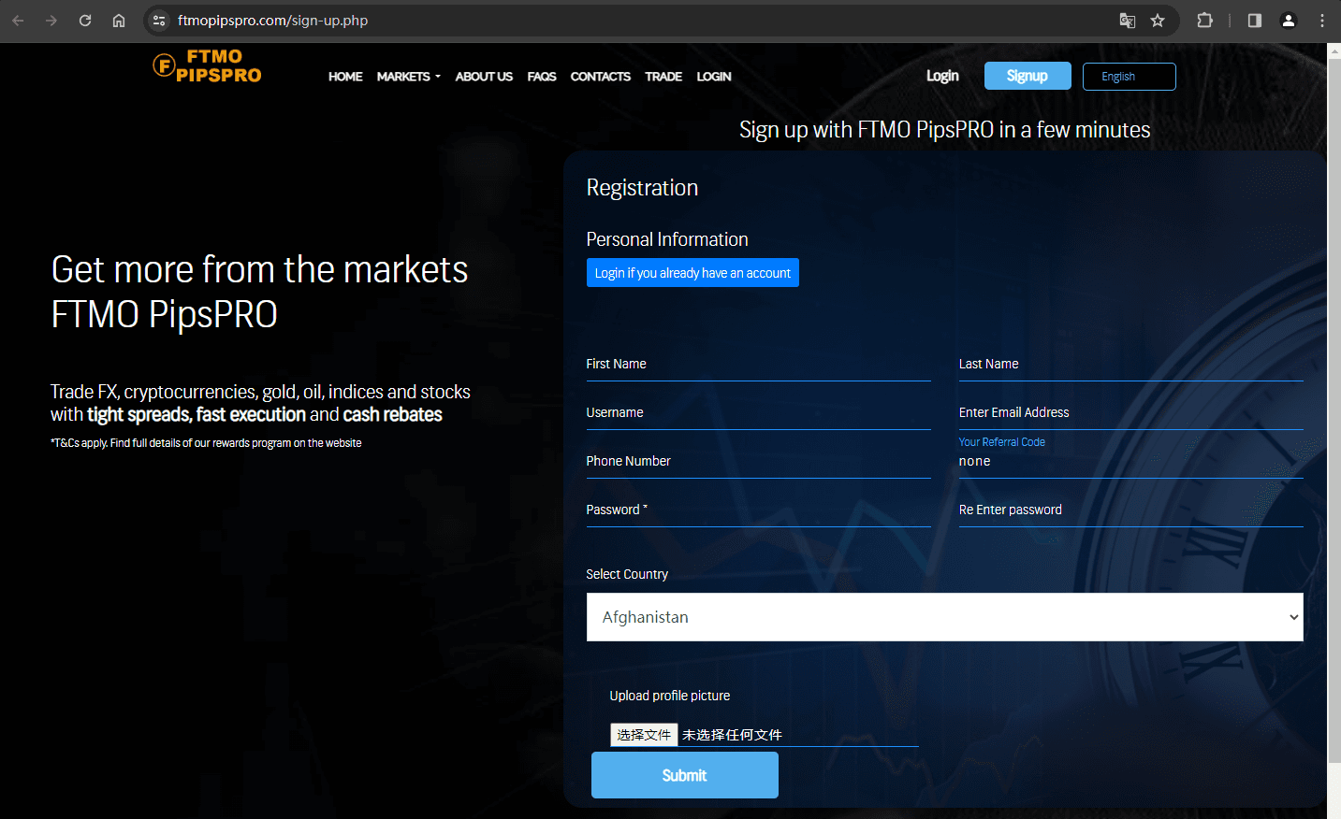The width and height of the screenshot is (1341, 819).
Task: Go to HOME in the navigation
Action: (345, 77)
